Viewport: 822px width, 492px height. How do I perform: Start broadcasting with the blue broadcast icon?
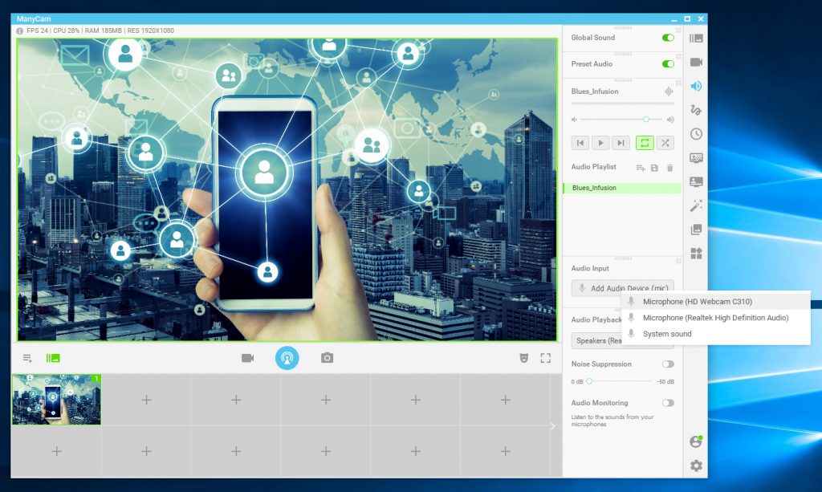[x=287, y=358]
